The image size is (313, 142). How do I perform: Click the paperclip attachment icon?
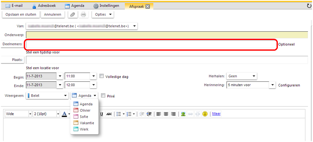(x=73, y=14)
